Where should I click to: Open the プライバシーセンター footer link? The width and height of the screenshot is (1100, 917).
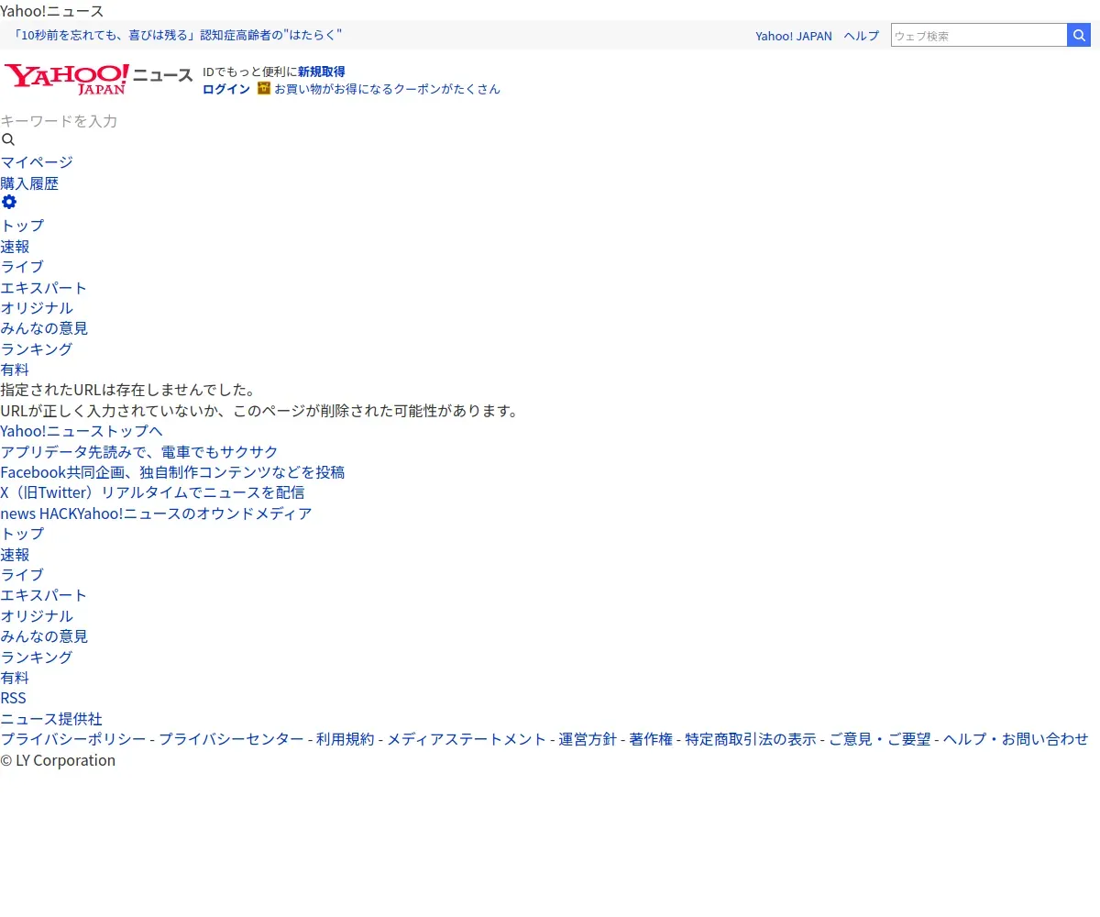click(231, 739)
